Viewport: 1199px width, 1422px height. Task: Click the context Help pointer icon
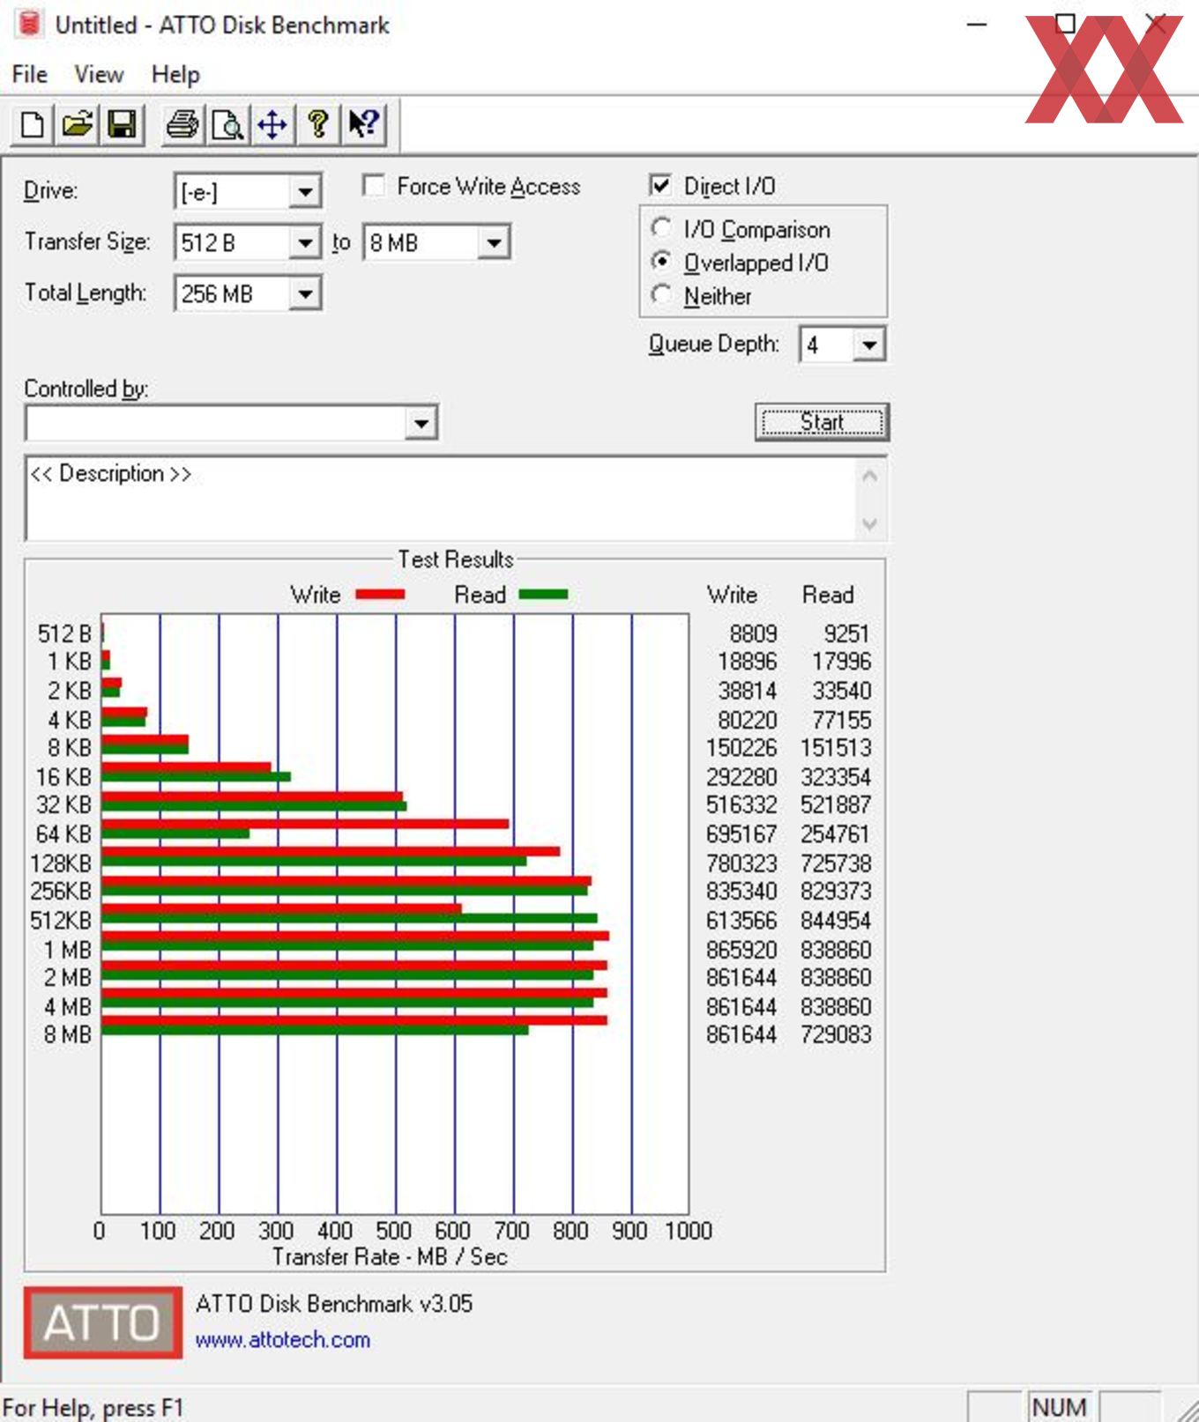click(363, 124)
